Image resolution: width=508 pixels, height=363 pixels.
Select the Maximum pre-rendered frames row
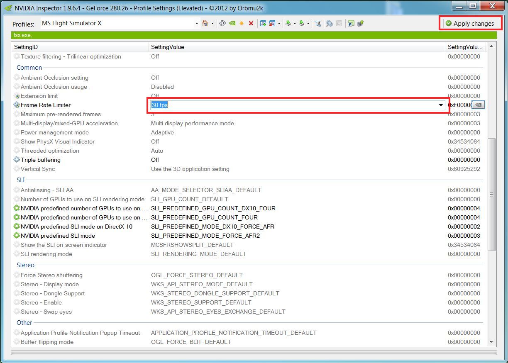(248, 114)
